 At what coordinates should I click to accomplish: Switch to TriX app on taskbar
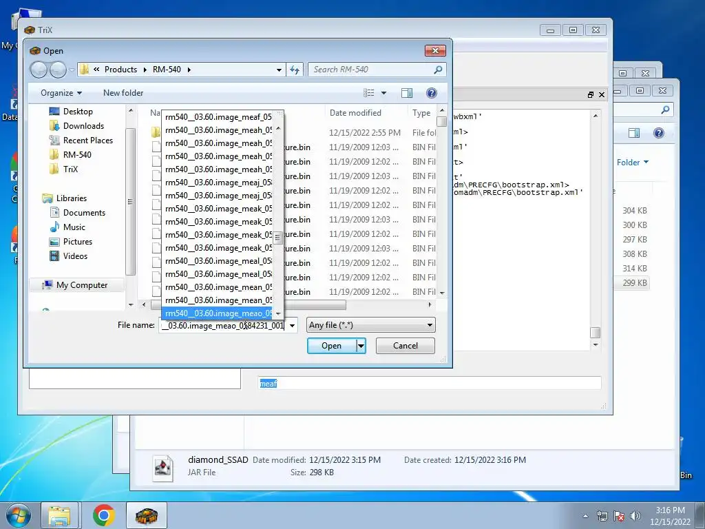147,515
